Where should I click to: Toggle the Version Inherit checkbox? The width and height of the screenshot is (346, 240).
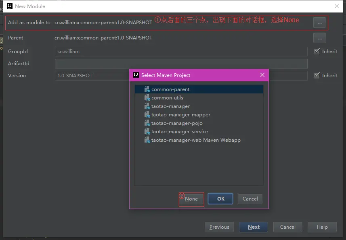[x=317, y=75]
